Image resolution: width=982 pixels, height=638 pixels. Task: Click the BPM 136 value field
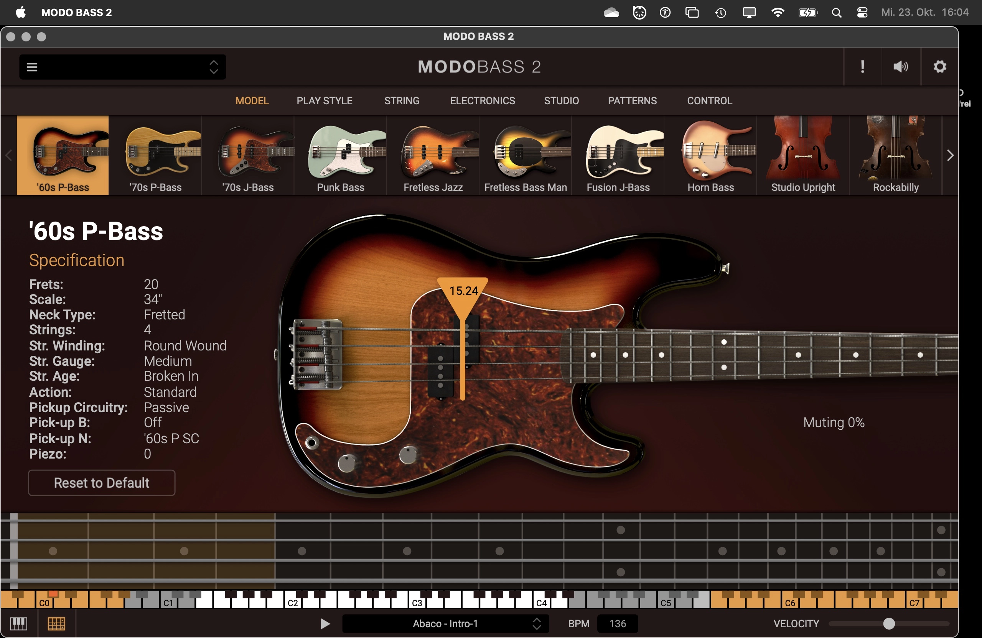pos(617,623)
